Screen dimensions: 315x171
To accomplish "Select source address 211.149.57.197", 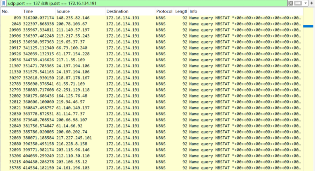I will pos(73,30).
